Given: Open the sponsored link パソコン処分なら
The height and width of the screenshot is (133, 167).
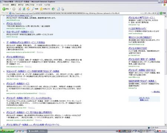Looking at the screenshot, I should (14, 23).
